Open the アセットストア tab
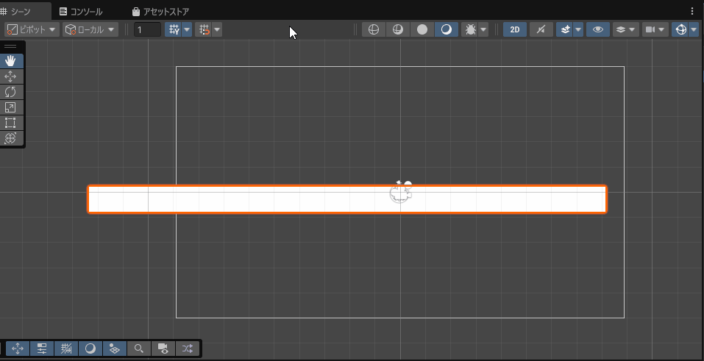The height and width of the screenshot is (361, 704). coord(160,12)
